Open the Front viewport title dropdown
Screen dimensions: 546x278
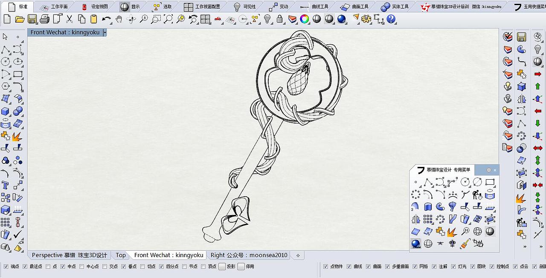[x=105, y=32]
